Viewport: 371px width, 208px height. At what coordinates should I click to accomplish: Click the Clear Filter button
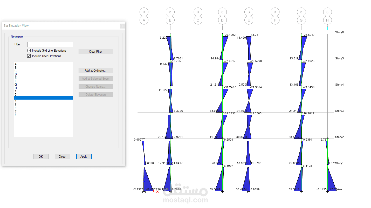96,52
